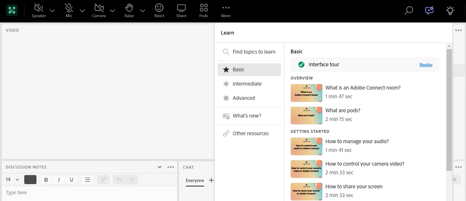The height and width of the screenshot is (201, 466).
Task: Open Speaker options dropdown arrow
Action: (52, 11)
